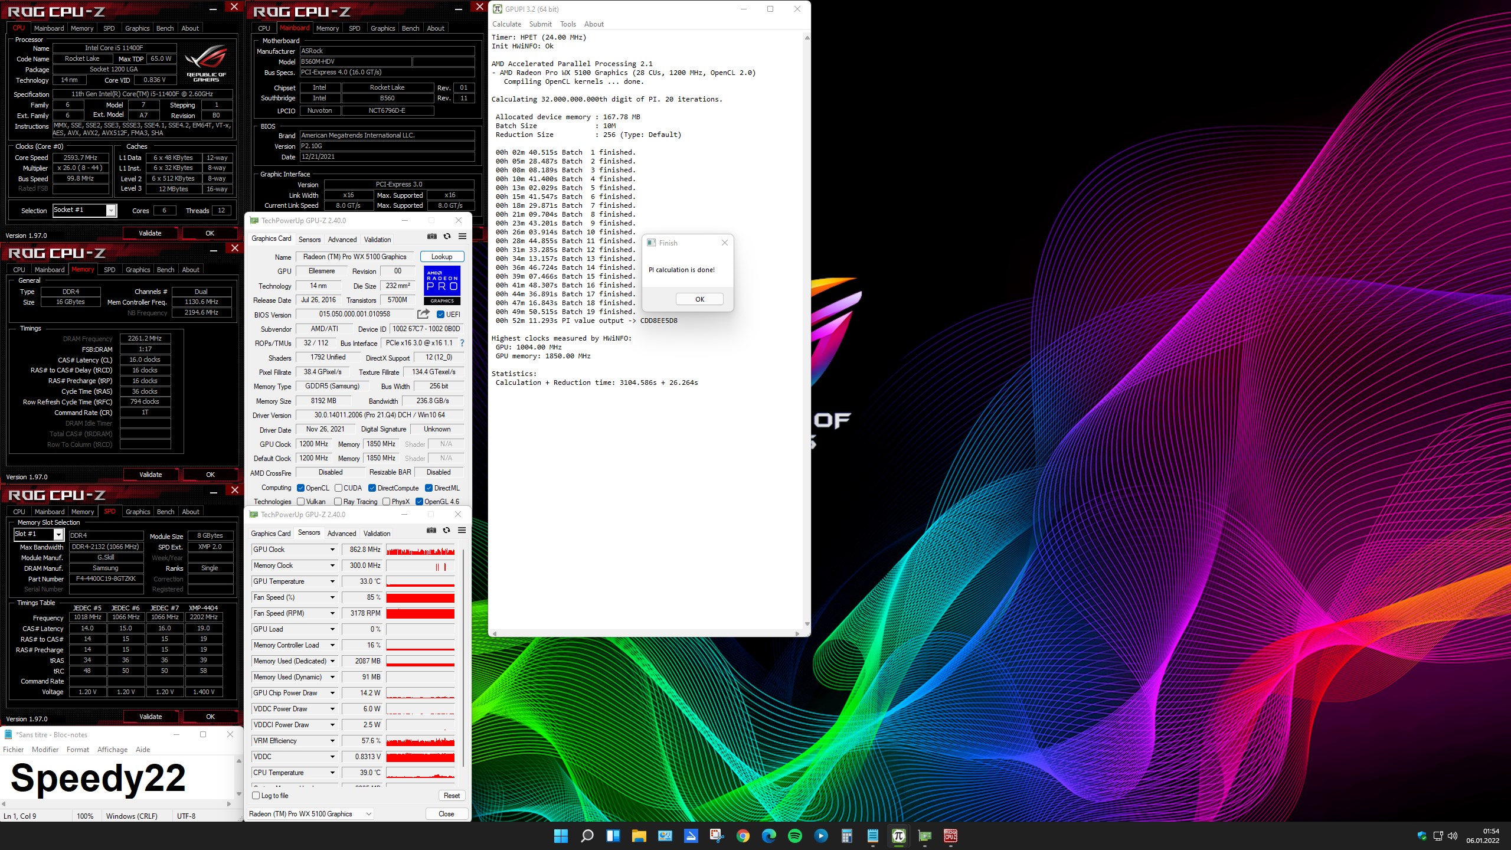The image size is (1511, 850).
Task: Open Snipping Tool from taskbar
Action: pyautogui.click(x=717, y=836)
